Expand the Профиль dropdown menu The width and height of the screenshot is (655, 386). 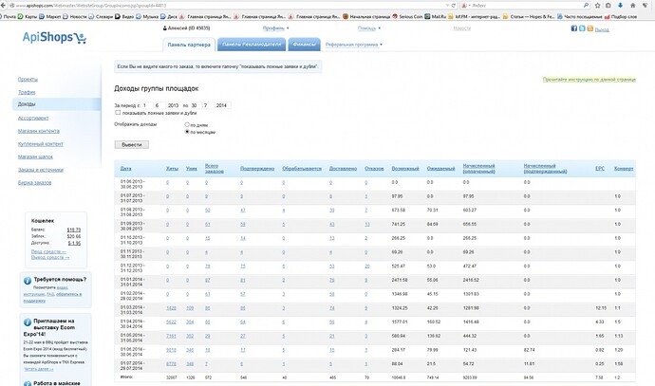click(x=275, y=28)
